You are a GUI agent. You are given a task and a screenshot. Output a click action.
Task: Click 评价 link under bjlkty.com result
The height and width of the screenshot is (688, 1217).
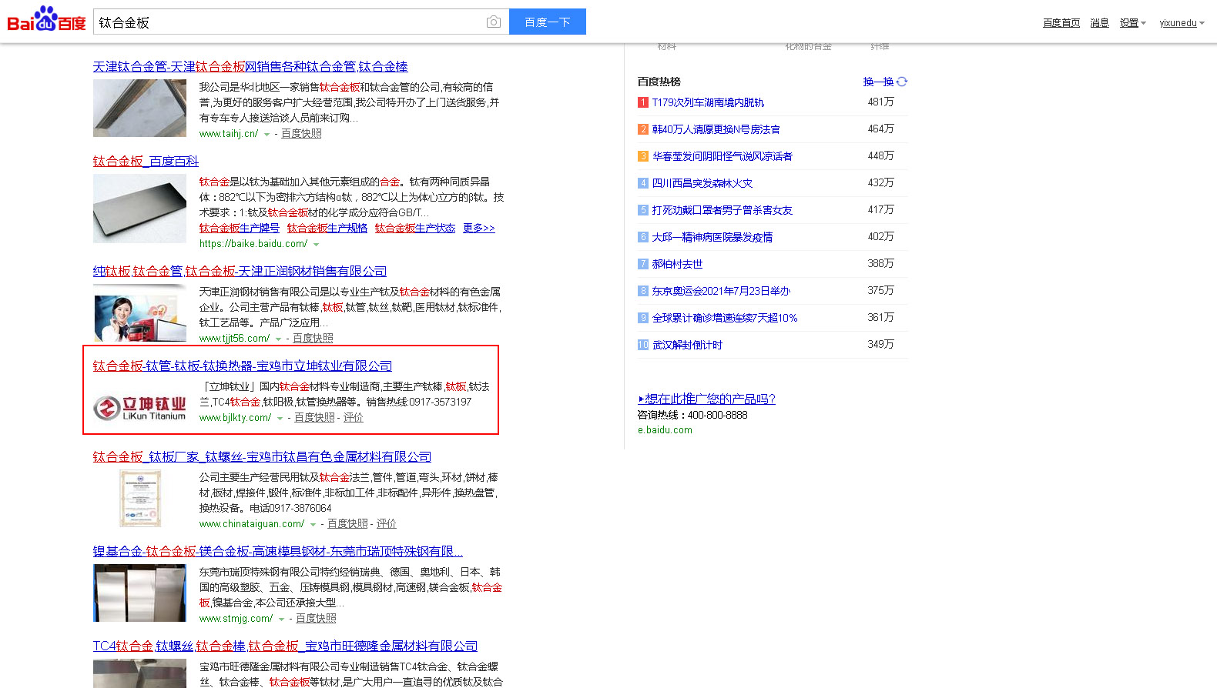pyautogui.click(x=353, y=418)
